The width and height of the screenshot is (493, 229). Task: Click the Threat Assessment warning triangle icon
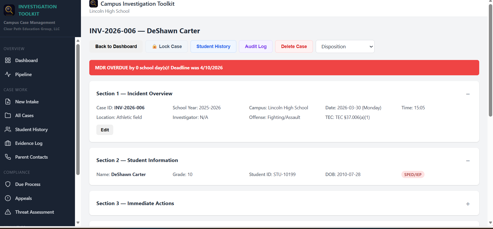pyautogui.click(x=8, y=212)
